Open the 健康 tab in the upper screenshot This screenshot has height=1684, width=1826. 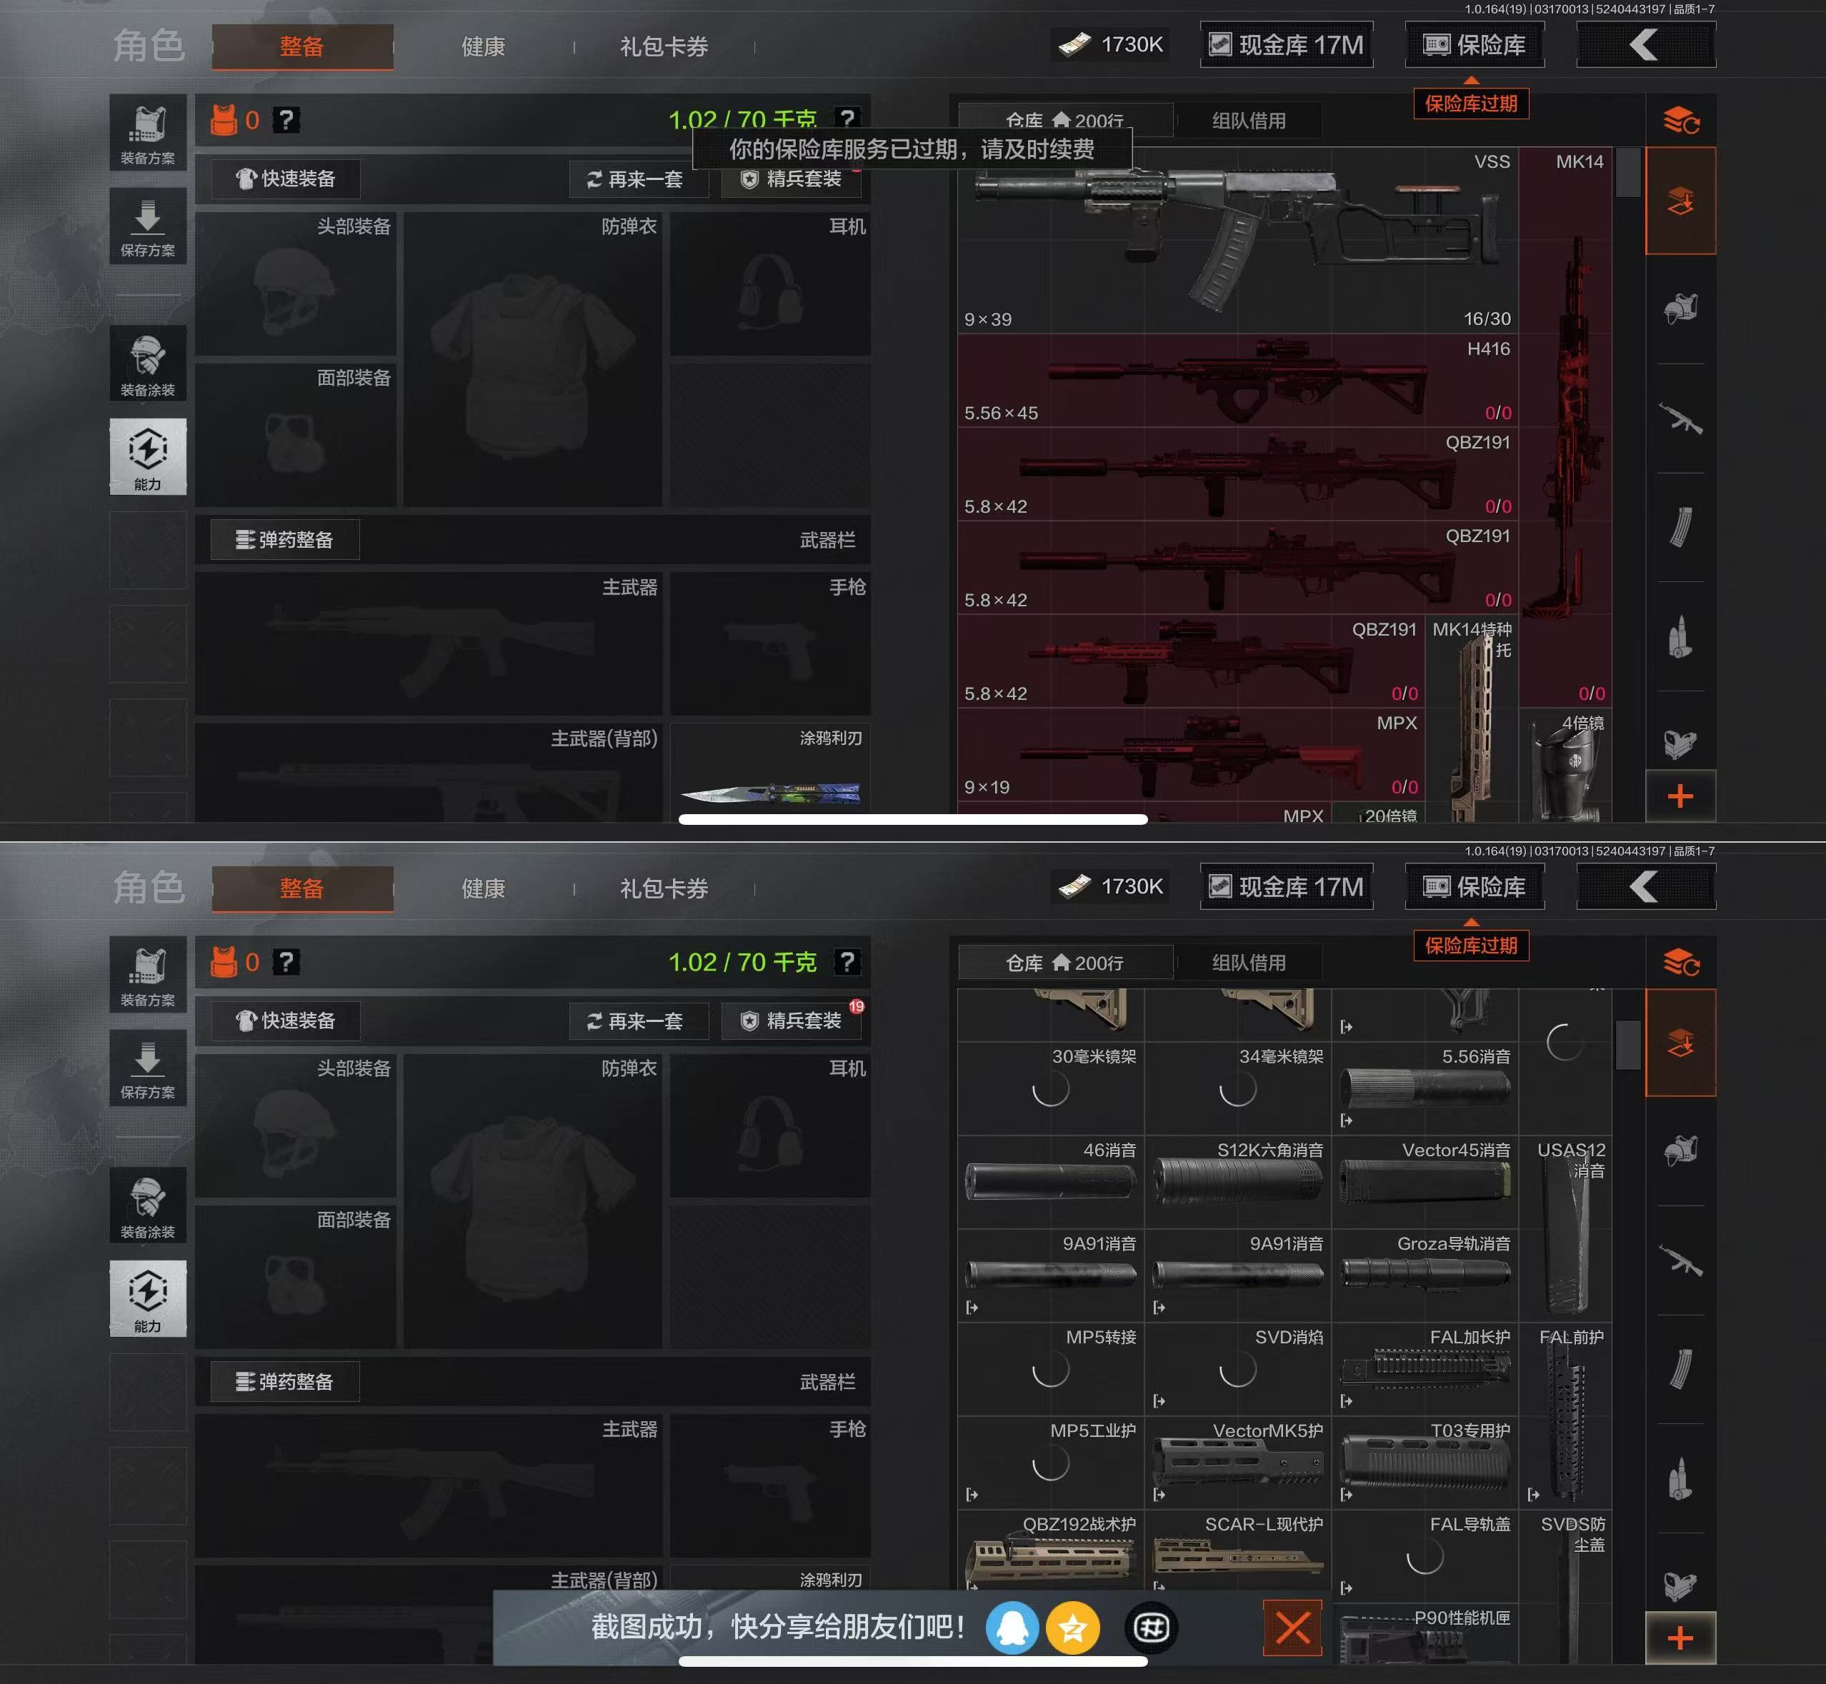(482, 46)
